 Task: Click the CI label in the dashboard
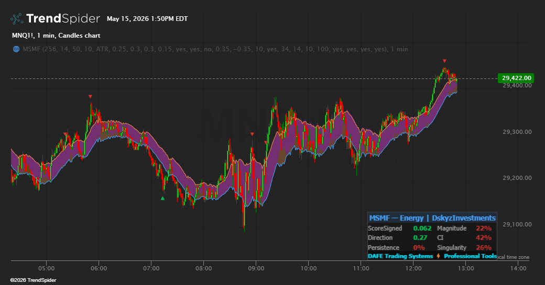[440, 237]
